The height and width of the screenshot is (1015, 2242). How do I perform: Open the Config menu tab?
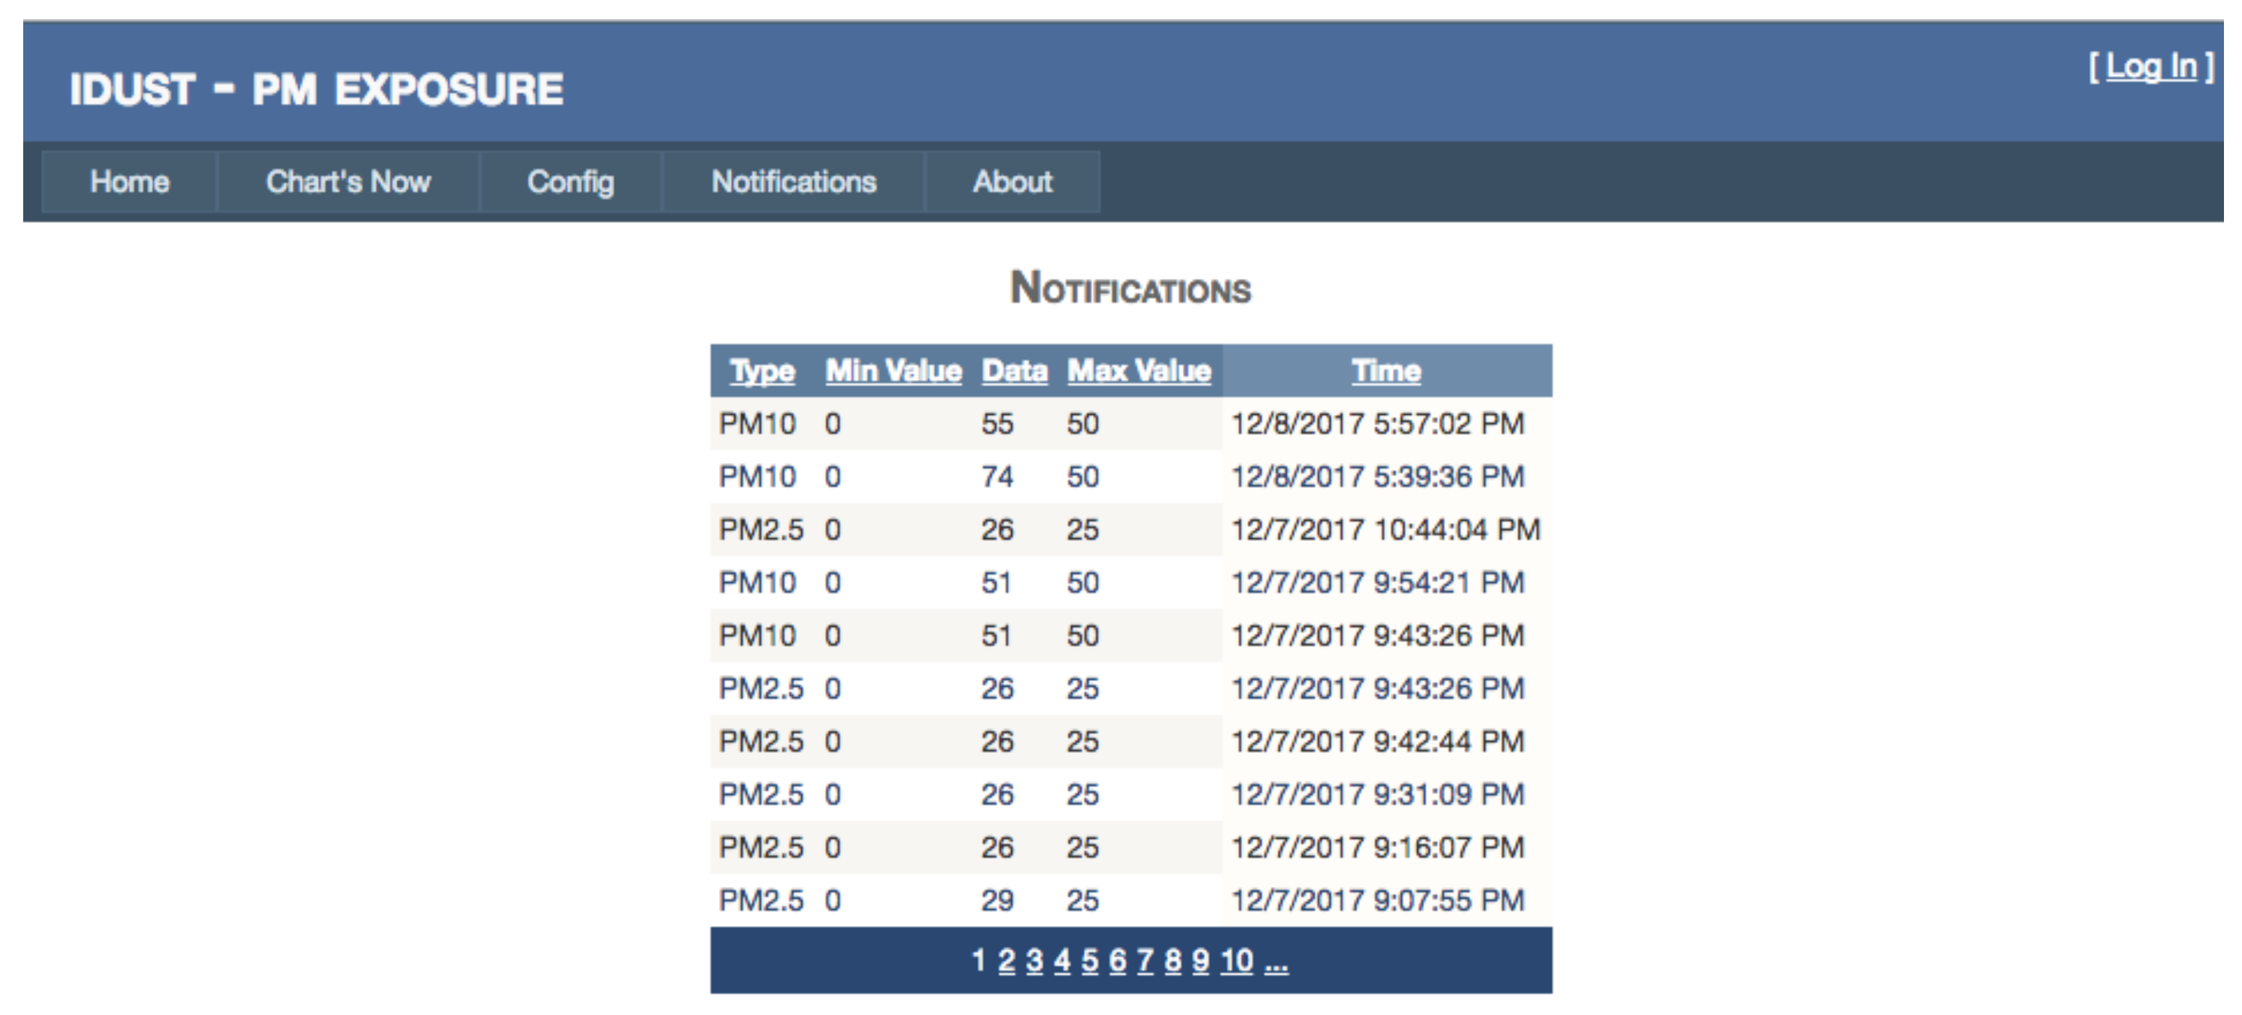coord(570,182)
